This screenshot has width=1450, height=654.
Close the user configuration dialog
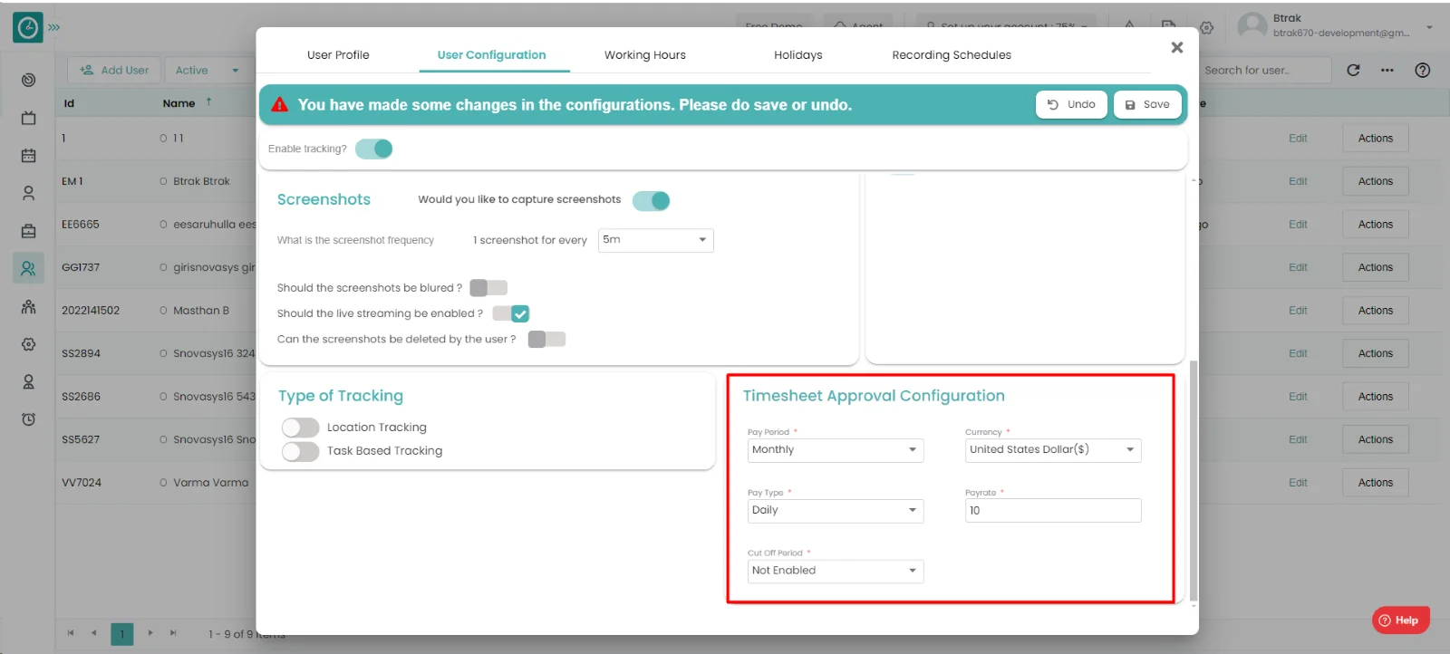pos(1177,47)
